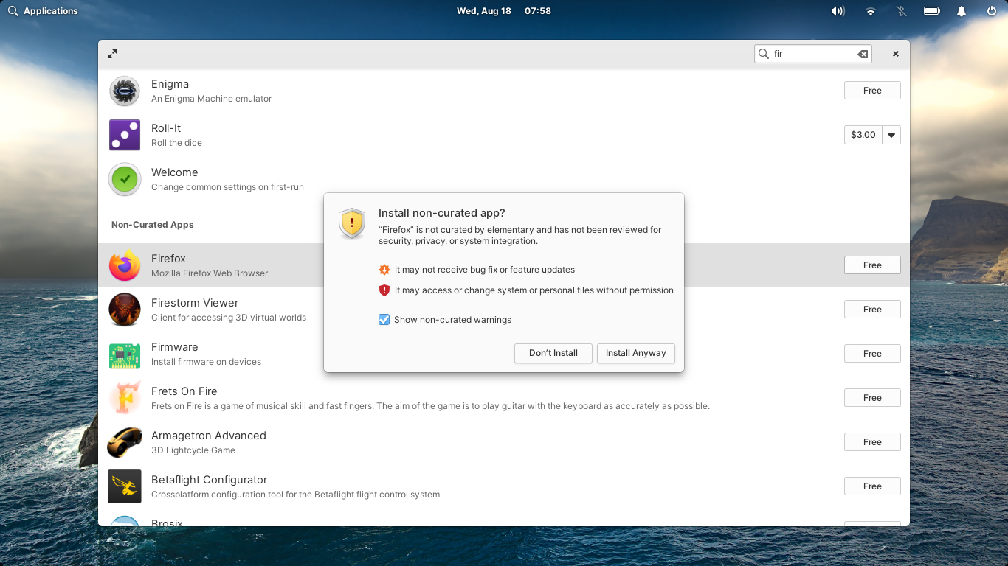The height and width of the screenshot is (566, 1008).
Task: Click Free button for Frets On Fire
Action: point(872,398)
